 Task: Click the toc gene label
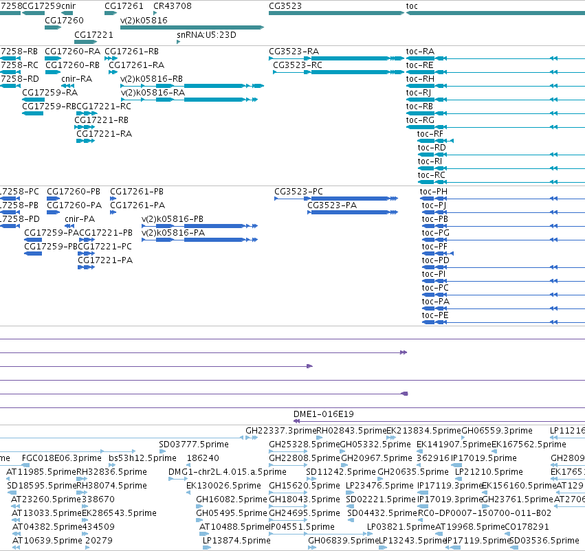[412, 6]
